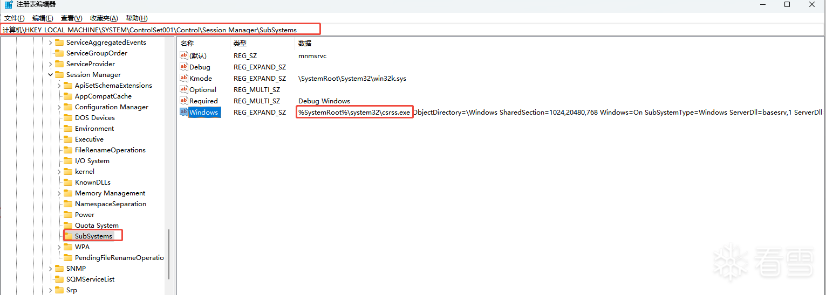Viewport: 826px width, 295px height.
Task: Expand the SNMP key
Action: 50,269
